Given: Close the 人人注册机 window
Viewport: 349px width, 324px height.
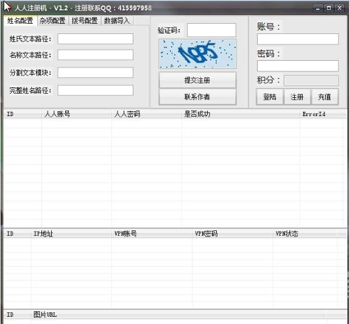Looking at the screenshot, I should [339, 9].
